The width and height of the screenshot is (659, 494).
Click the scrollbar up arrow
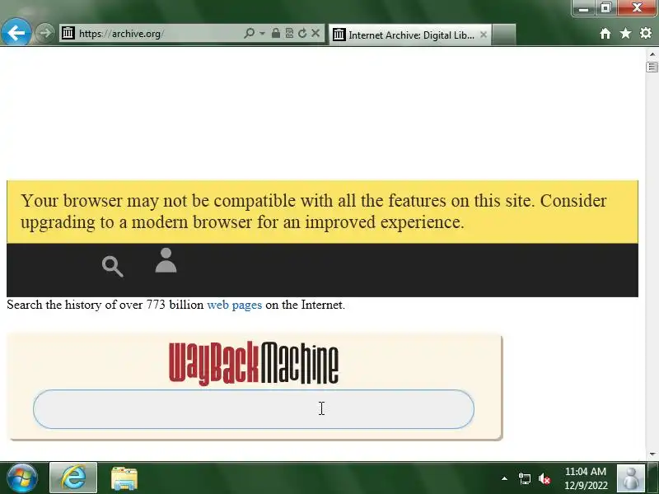click(x=652, y=54)
